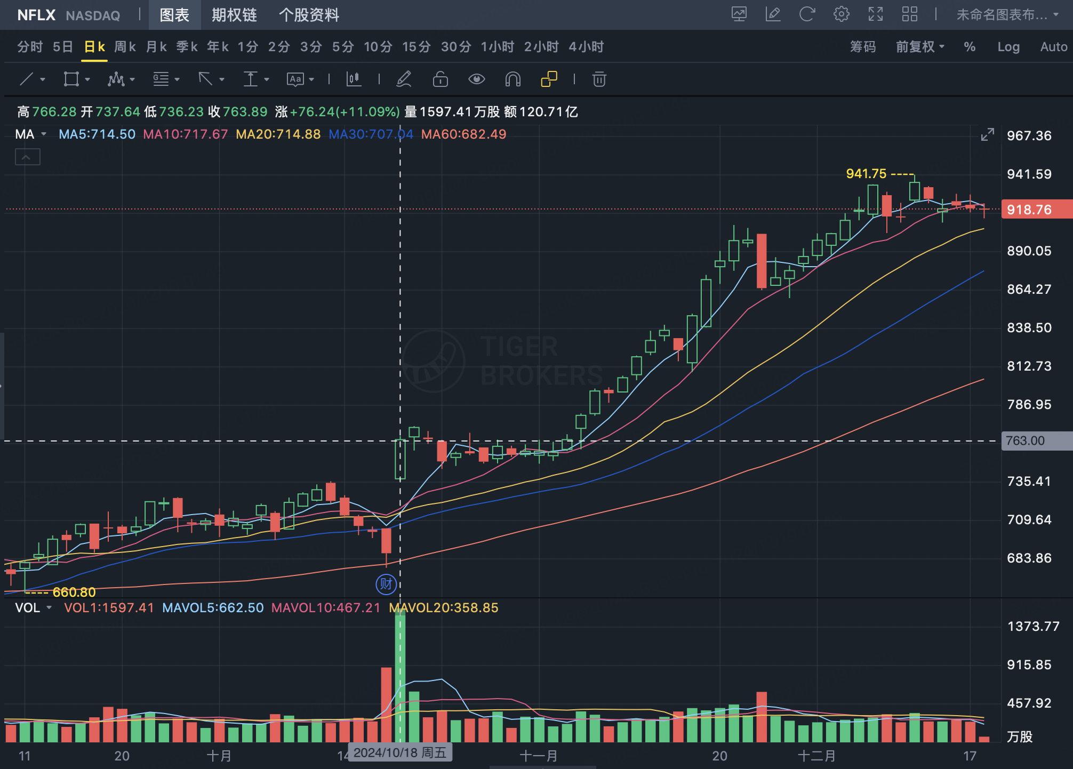
Task: Select the Fibonacci levels drawing tool
Action: [x=161, y=79]
